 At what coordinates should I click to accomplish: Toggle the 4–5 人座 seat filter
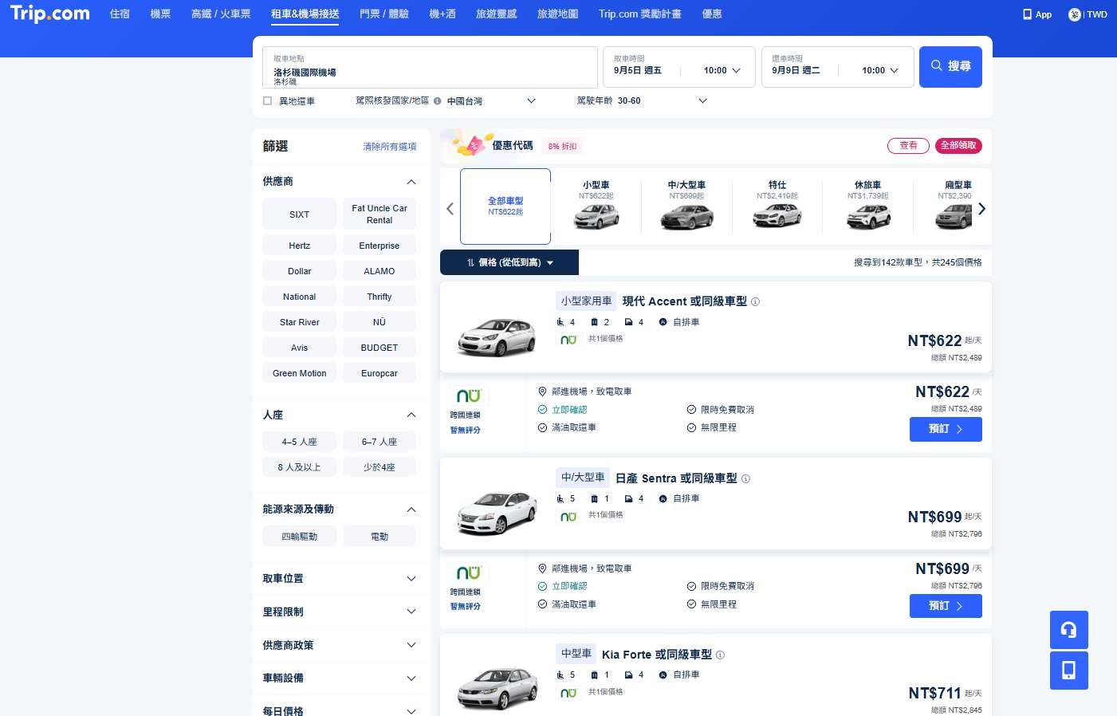(299, 441)
